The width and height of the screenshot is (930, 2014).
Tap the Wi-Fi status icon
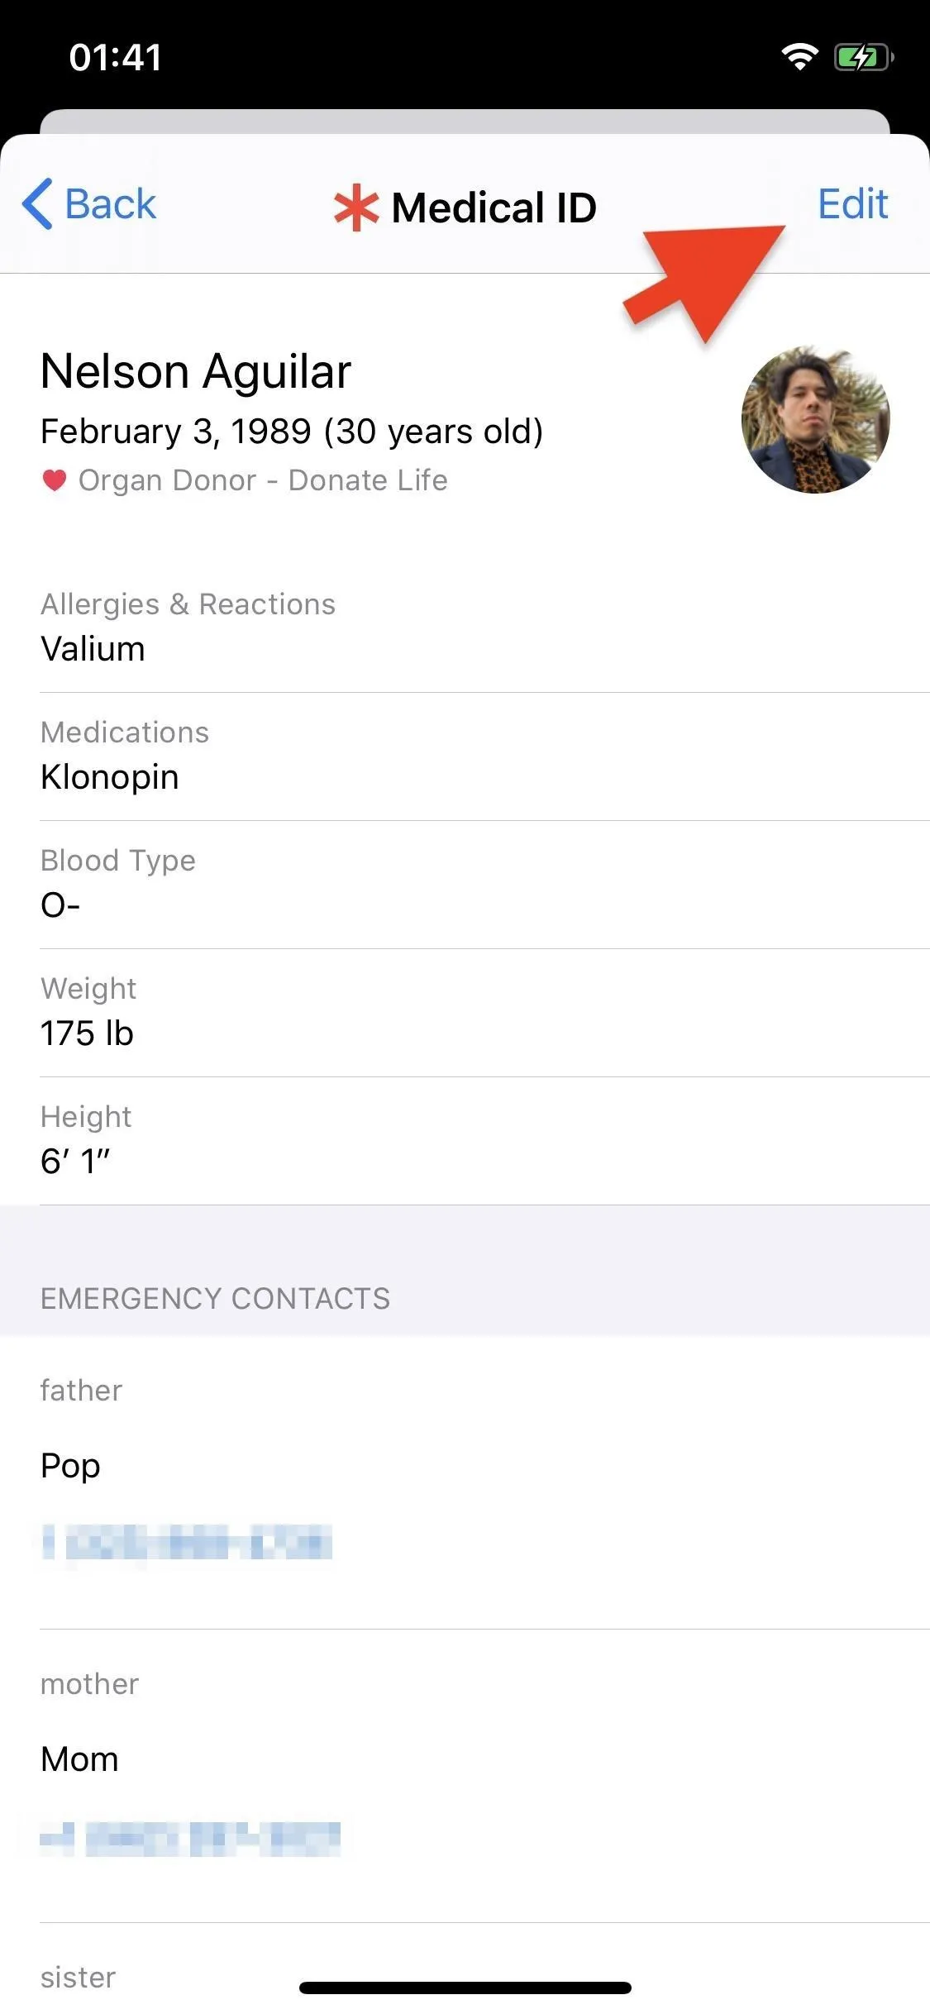799,57
